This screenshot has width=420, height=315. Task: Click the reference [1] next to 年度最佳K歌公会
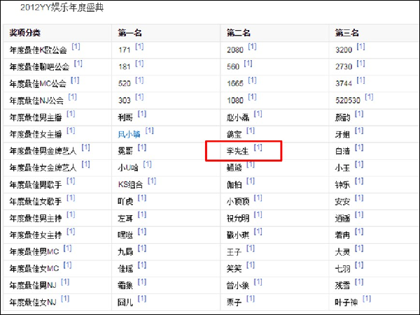[x=76, y=47]
